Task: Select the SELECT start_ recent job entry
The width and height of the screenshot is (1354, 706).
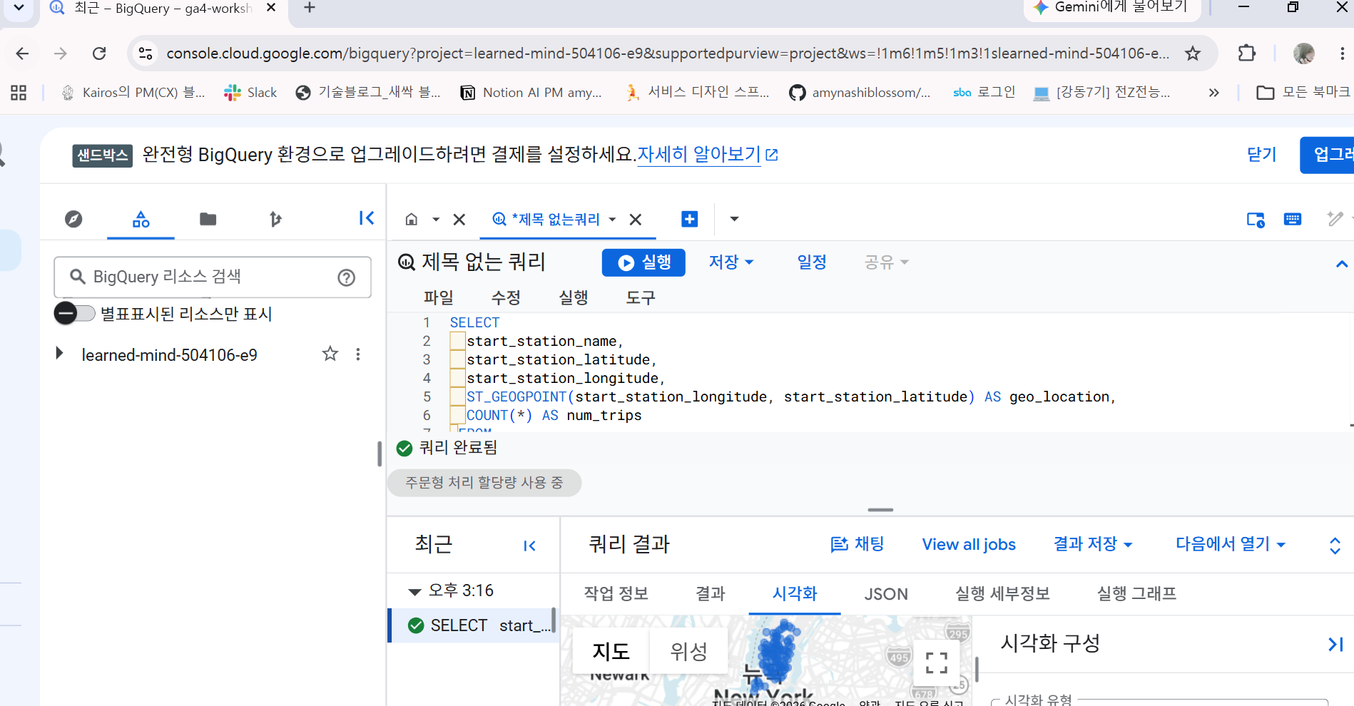Action: [x=472, y=625]
